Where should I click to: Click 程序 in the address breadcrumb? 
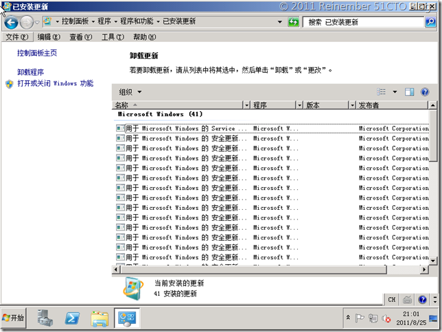(104, 21)
